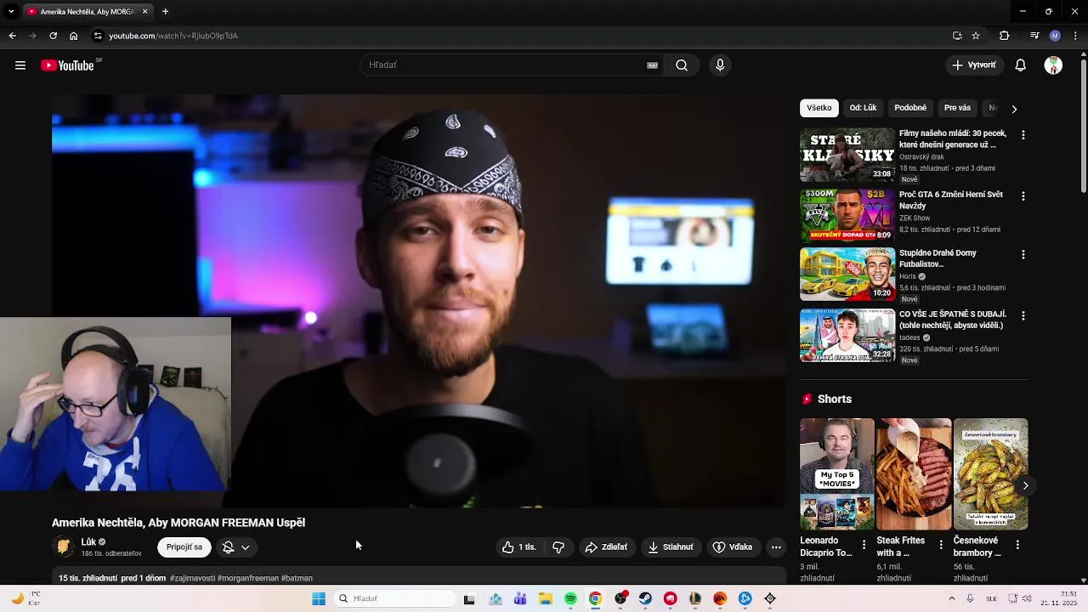Open Filmy našeho mládí video thumbnail
Image resolution: width=1088 pixels, height=612 pixels.
point(847,155)
